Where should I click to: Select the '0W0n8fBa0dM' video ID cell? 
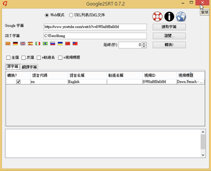[x=160, y=82]
